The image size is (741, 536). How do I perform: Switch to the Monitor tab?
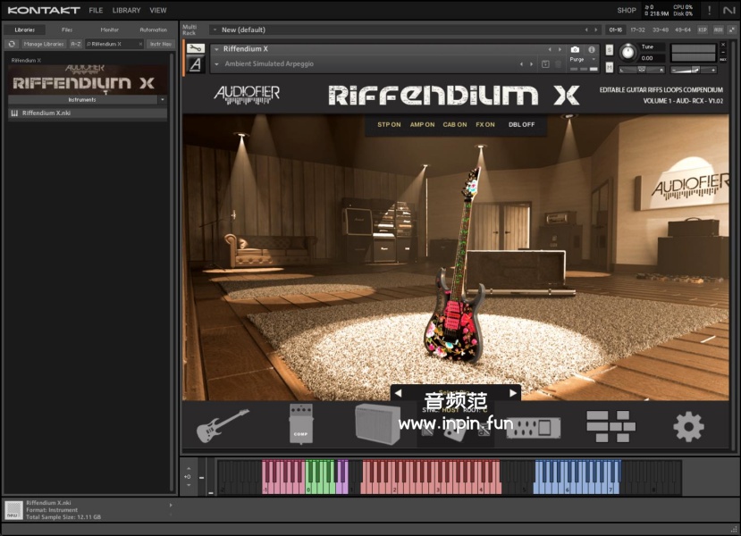(110, 29)
